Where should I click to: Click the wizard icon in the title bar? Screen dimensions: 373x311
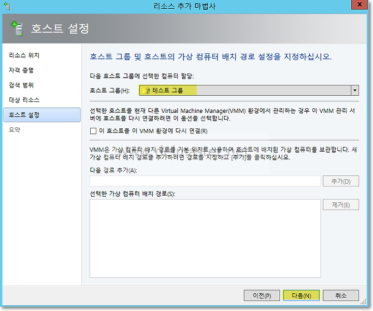pyautogui.click(x=7, y=6)
